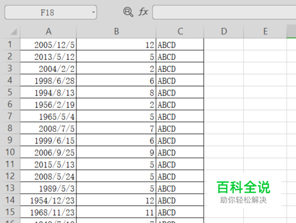
Task: Select cell B4 containing 6
Action: (116, 80)
